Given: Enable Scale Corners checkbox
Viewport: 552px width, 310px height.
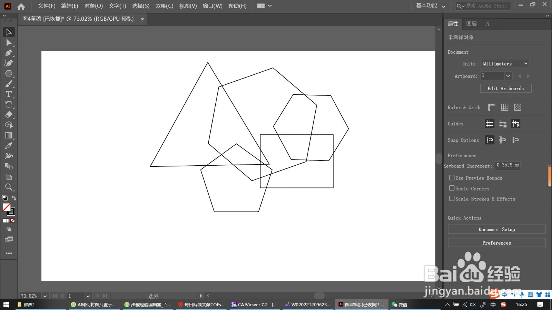Looking at the screenshot, I should point(452,188).
